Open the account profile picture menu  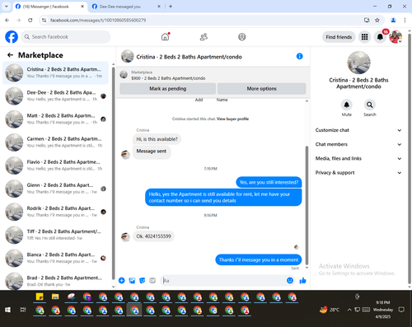(x=396, y=37)
